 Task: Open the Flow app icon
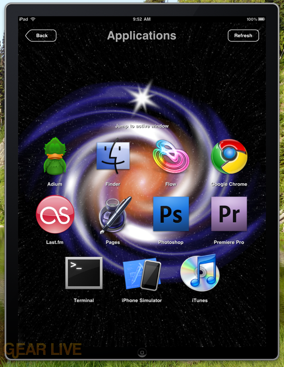click(x=171, y=156)
